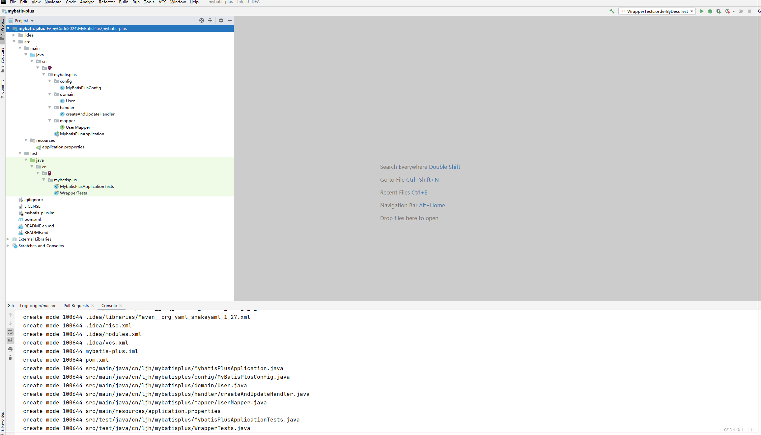The image size is (761, 435).
Task: Clear console with the trash icon
Action: 10,358
